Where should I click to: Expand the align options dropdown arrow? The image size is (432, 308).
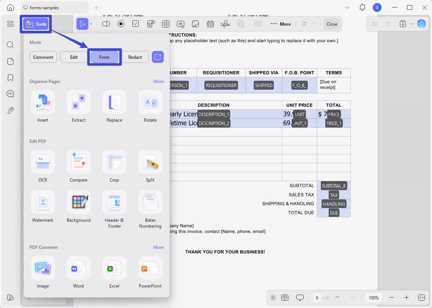coord(312,24)
